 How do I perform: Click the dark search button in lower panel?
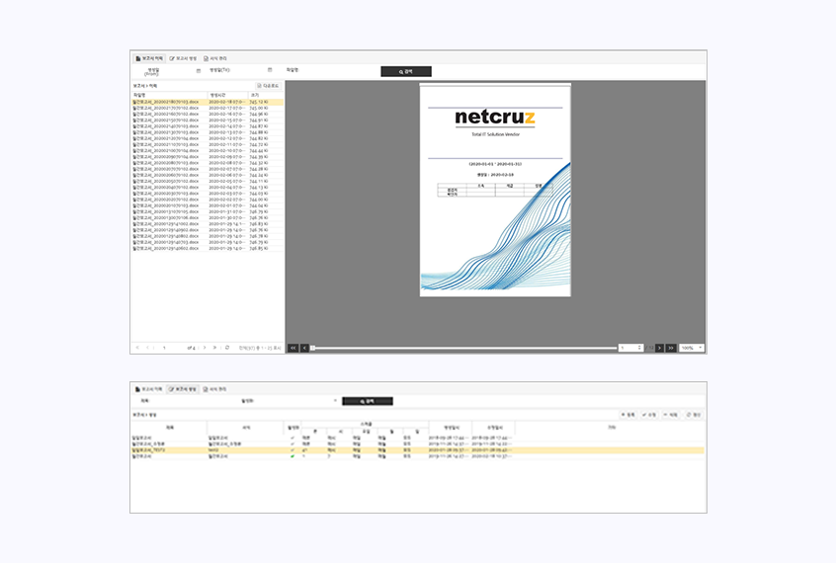click(368, 401)
